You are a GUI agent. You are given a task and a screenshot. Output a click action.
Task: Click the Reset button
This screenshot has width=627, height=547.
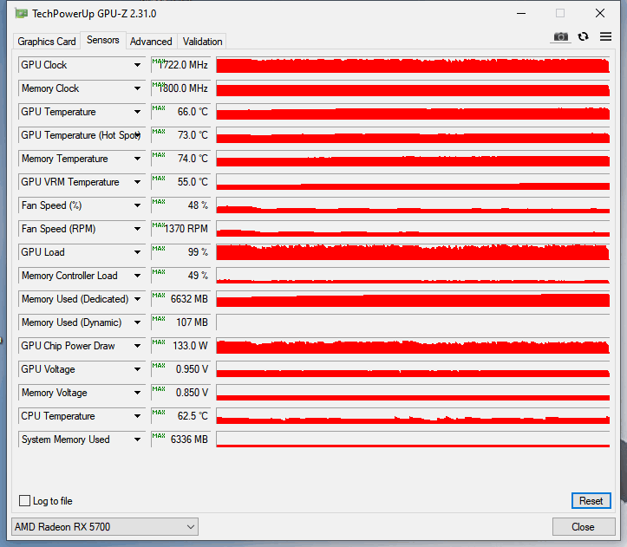pos(591,500)
